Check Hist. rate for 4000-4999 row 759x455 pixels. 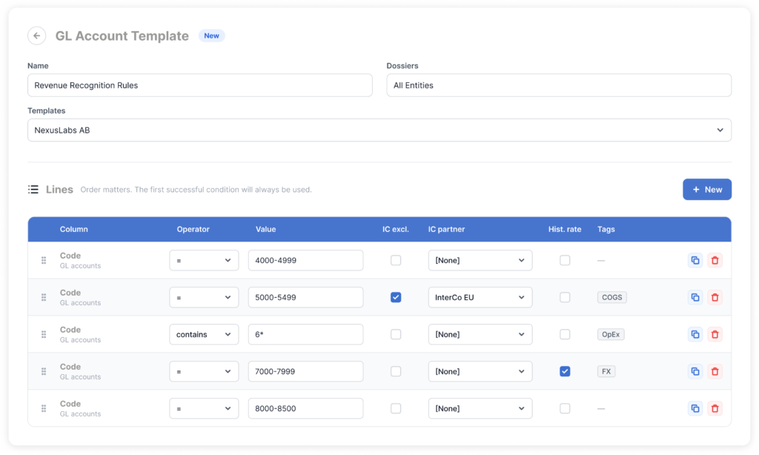[x=565, y=260]
